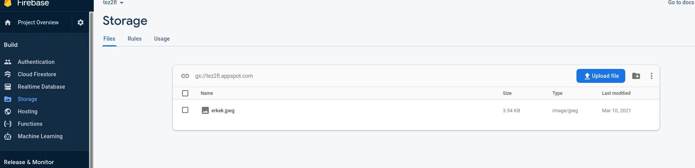
Task: Click the Cloud Firestore icon
Action: coord(8,74)
